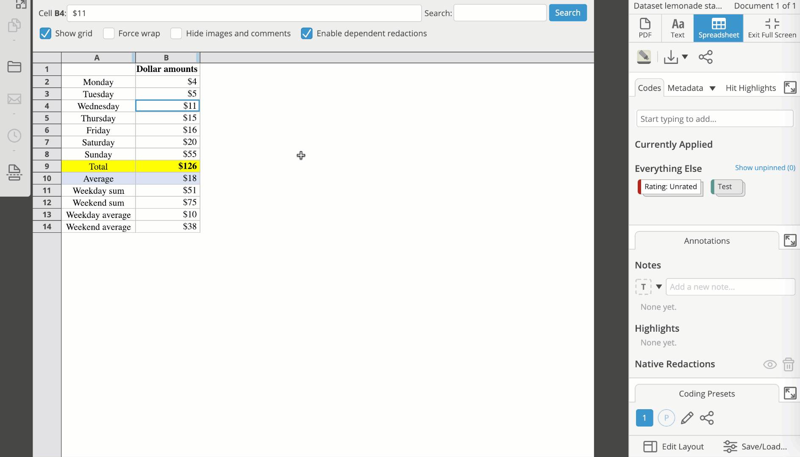Viewport: 800px width, 457px height.
Task: Click the 'Start typing to add' code field
Action: pos(715,118)
